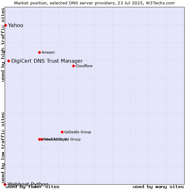Click the Yahoo red data point
The width and height of the screenshot is (189, 189).
6,25
